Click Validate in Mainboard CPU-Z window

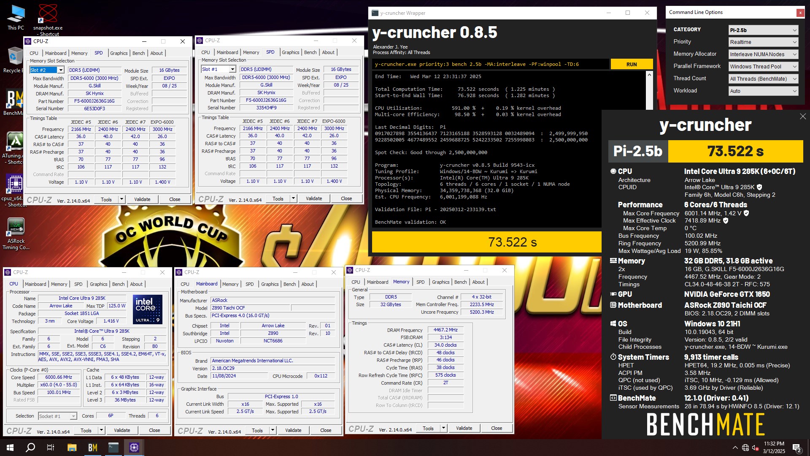pos(293,430)
